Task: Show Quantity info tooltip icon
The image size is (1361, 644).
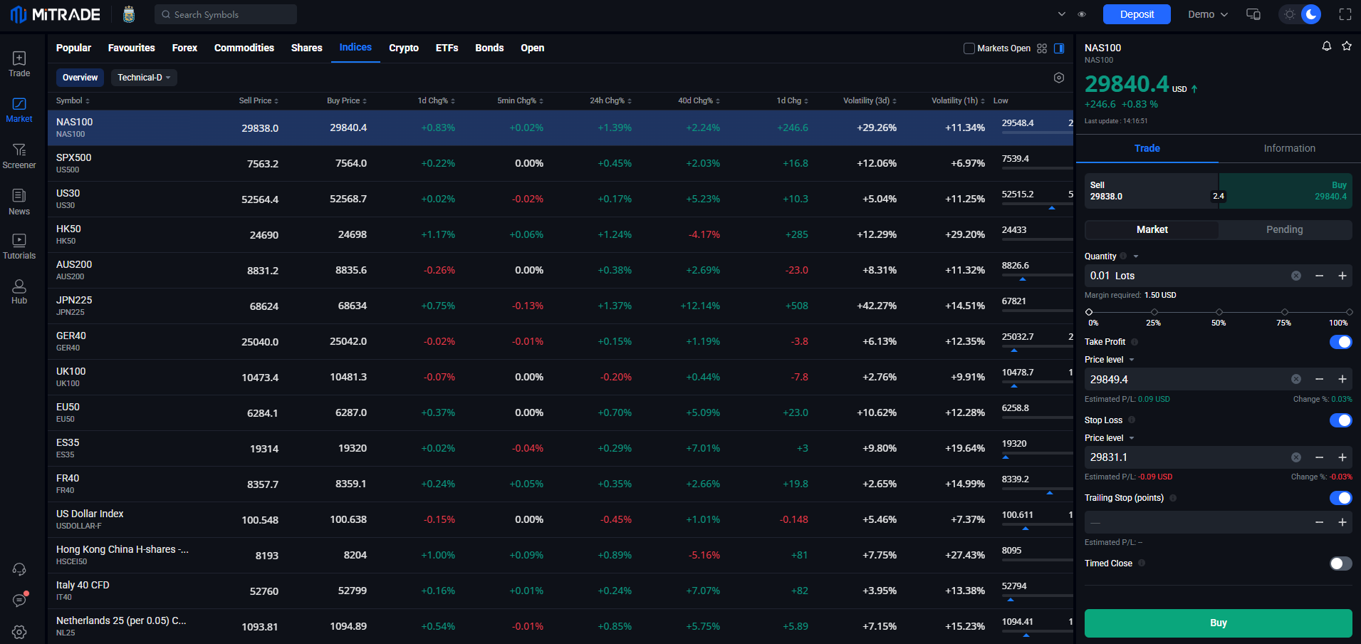Action: (1123, 256)
